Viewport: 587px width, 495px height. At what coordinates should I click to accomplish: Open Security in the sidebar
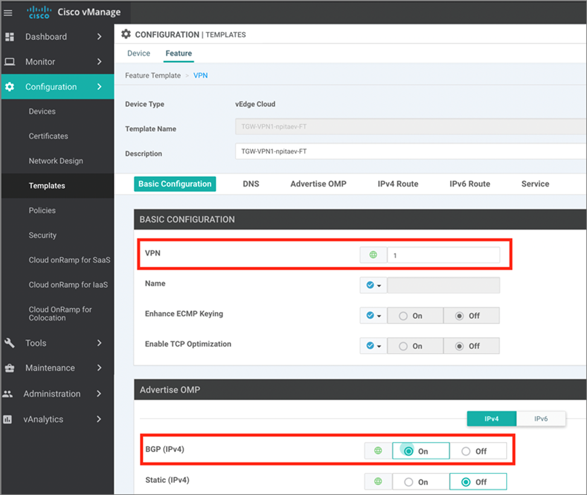[42, 235]
